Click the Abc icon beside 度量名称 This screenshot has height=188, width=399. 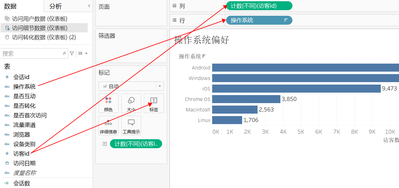7,173
